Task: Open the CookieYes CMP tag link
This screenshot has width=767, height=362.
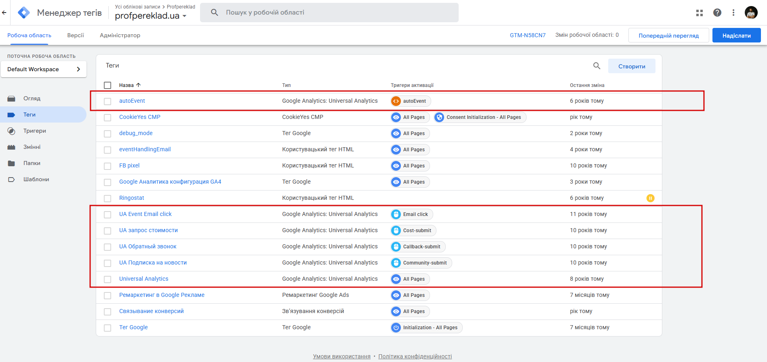Action: (140, 117)
